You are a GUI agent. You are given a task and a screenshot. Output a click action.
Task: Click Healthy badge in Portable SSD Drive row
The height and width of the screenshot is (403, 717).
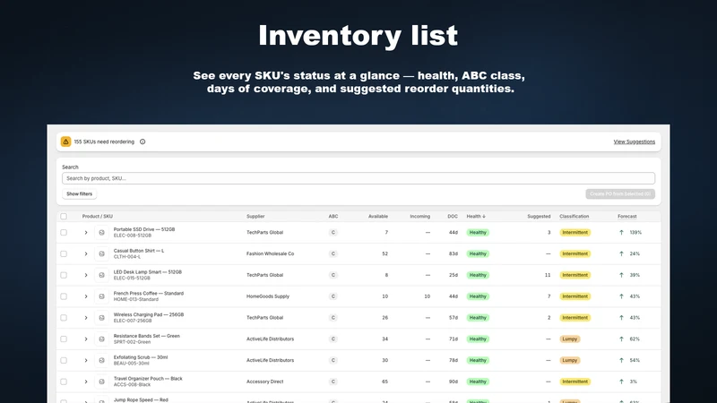pyautogui.click(x=478, y=233)
